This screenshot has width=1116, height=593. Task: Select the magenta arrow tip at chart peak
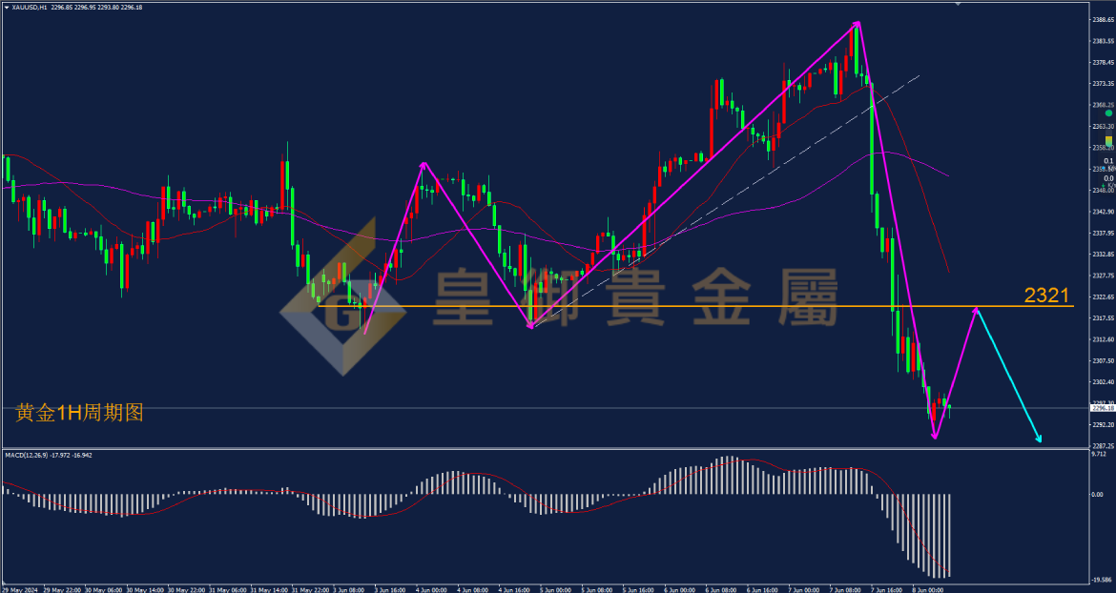tap(858, 25)
